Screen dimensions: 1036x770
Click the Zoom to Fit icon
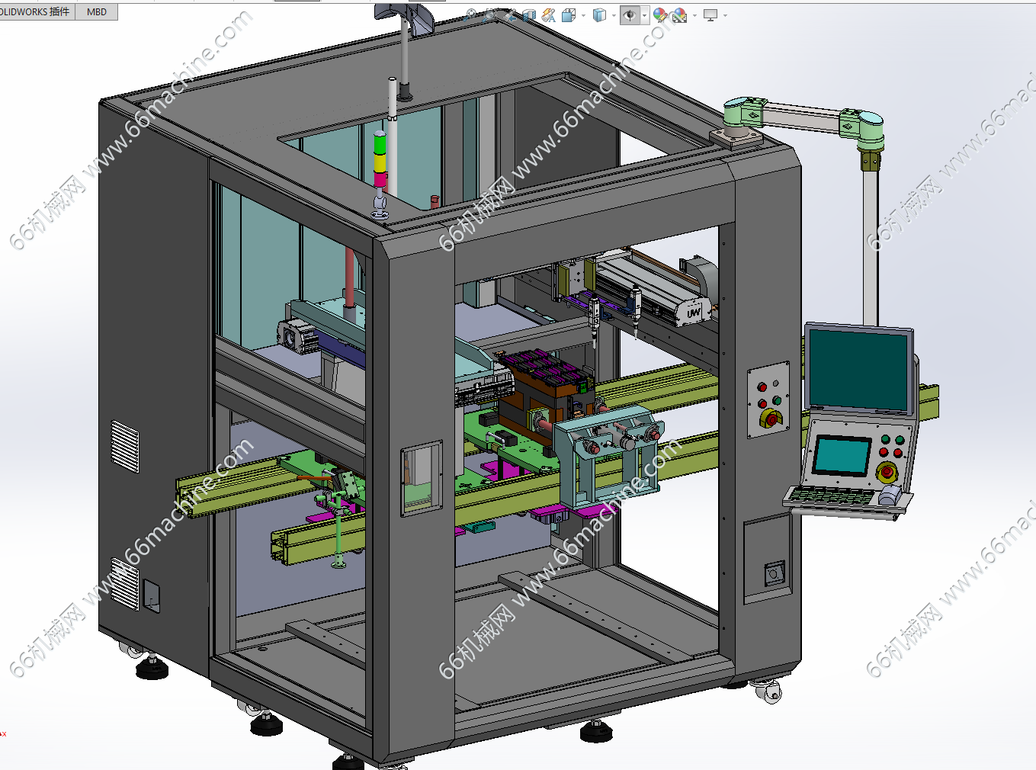tap(471, 14)
